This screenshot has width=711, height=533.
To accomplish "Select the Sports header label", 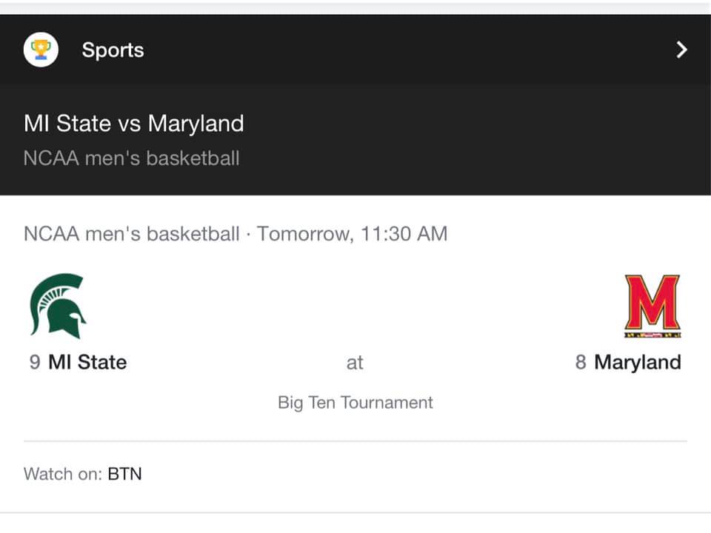I will tap(113, 50).
